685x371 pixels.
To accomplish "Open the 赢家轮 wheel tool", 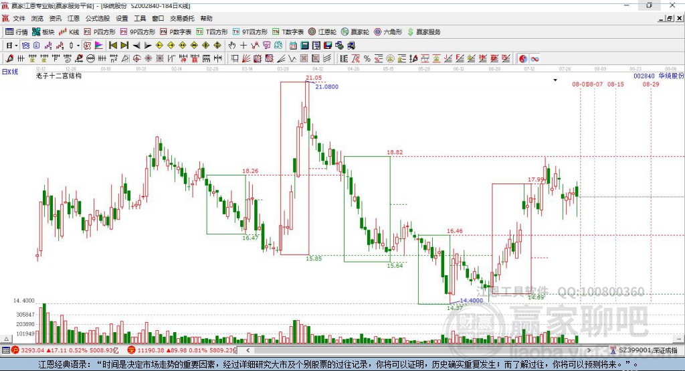I will pyautogui.click(x=355, y=32).
